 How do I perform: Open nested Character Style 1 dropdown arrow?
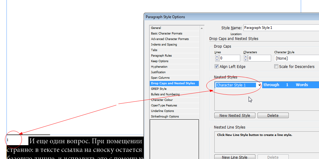click(x=259, y=85)
